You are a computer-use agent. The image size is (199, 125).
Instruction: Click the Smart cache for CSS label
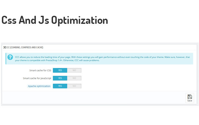click(40, 70)
